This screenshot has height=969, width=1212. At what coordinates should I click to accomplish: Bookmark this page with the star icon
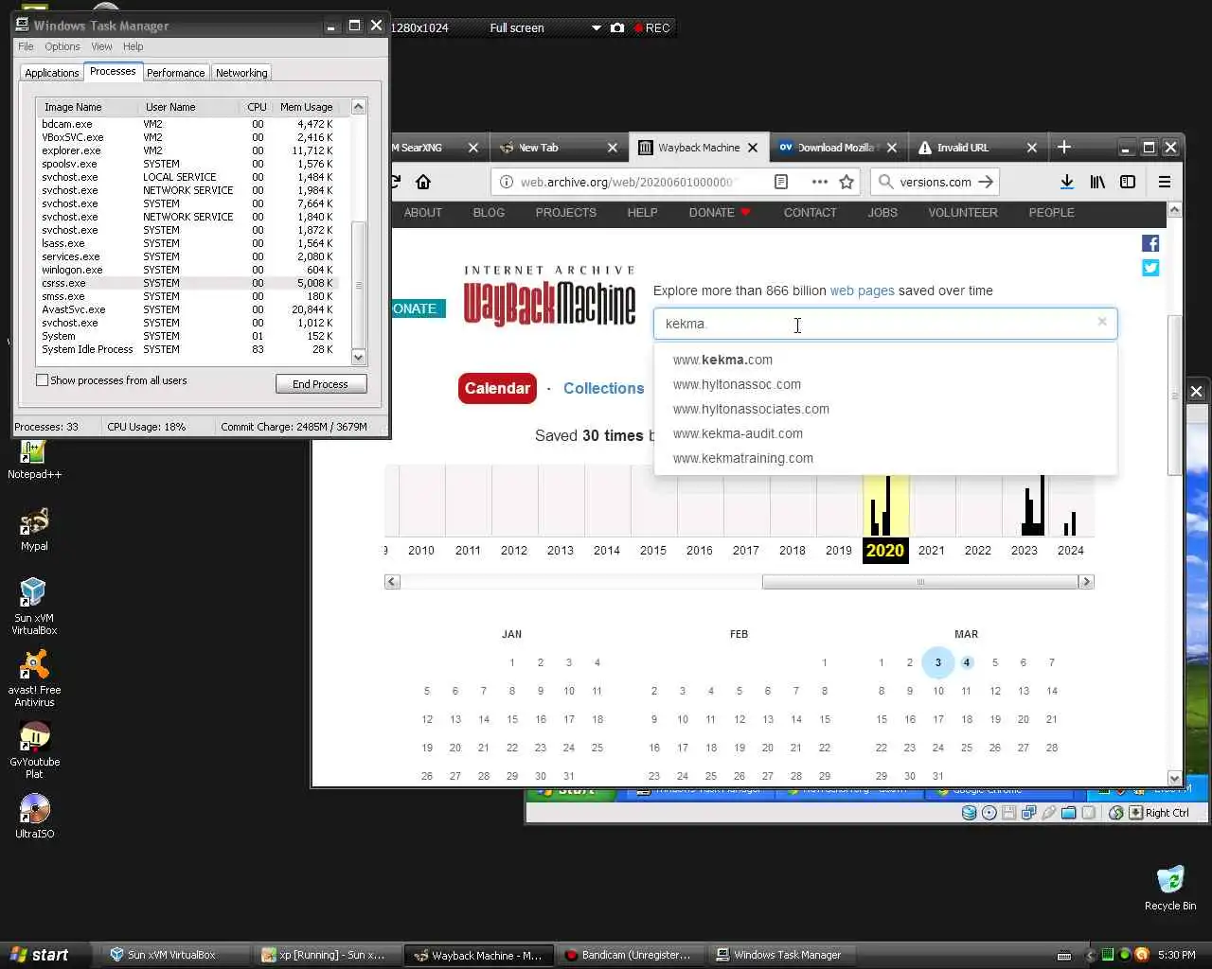pos(847,182)
